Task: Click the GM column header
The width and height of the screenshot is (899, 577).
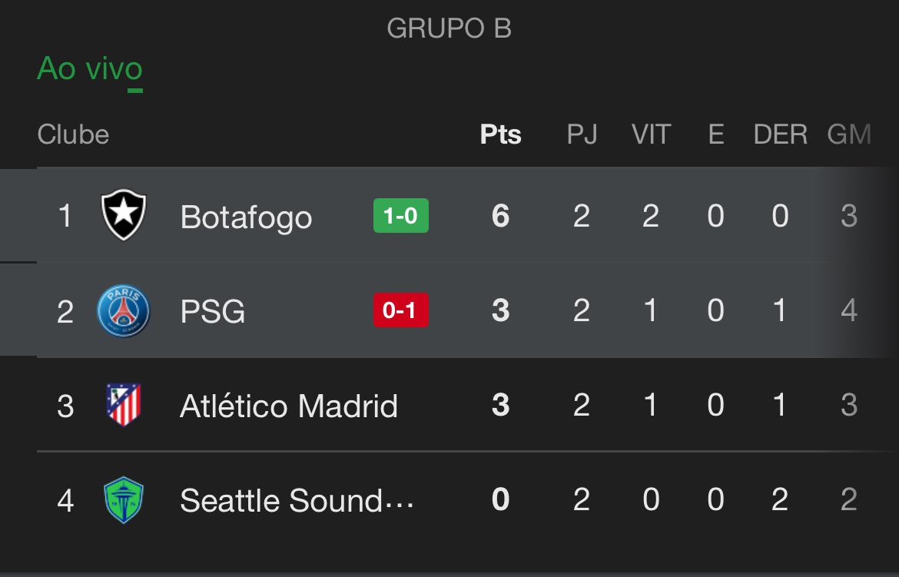Action: pos(849,134)
